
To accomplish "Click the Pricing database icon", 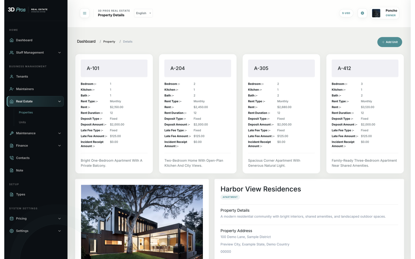I will click(12, 219).
